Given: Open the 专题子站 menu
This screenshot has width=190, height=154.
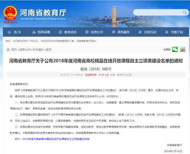Looking at the screenshot, I should click(174, 32).
